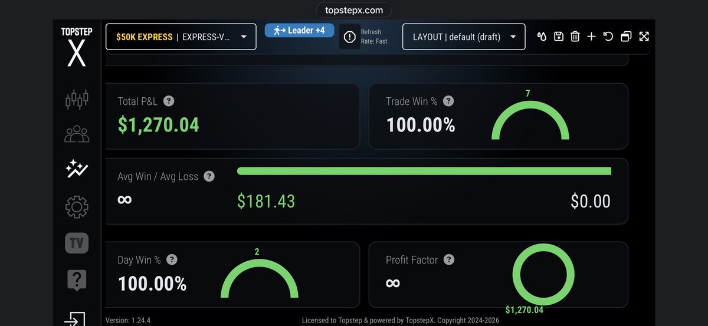Click the Total P&L value $1,270.04
This screenshot has height=326, width=708.
click(158, 125)
